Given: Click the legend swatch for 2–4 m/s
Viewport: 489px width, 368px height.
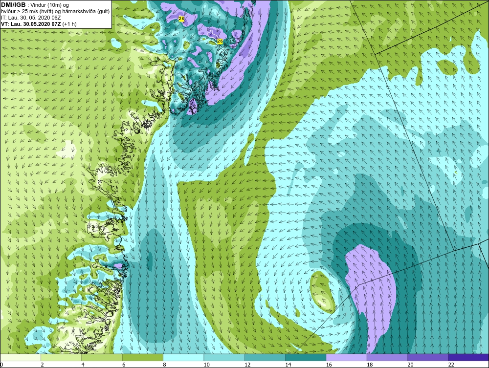Looking at the screenshot, I should pyautogui.click(x=61, y=357).
